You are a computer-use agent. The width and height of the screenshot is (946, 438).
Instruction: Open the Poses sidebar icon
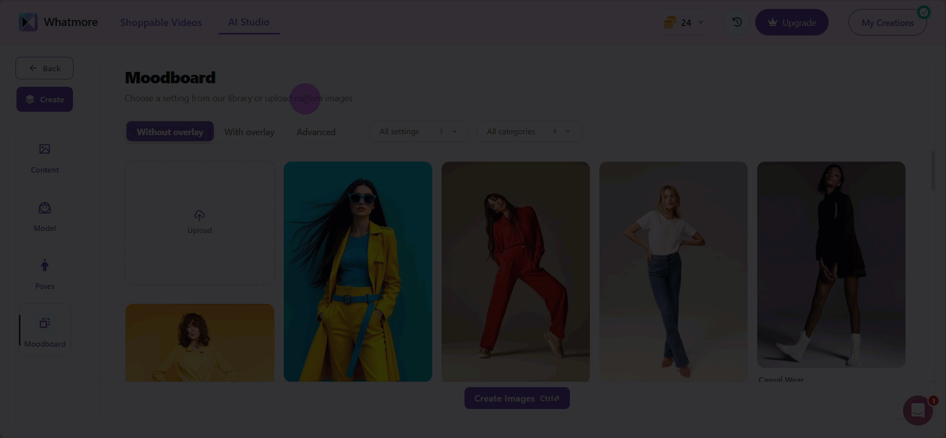pos(44,266)
